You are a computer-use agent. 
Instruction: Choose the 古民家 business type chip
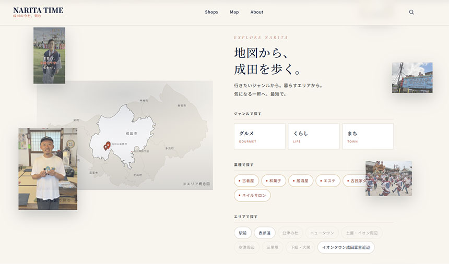coord(354,181)
